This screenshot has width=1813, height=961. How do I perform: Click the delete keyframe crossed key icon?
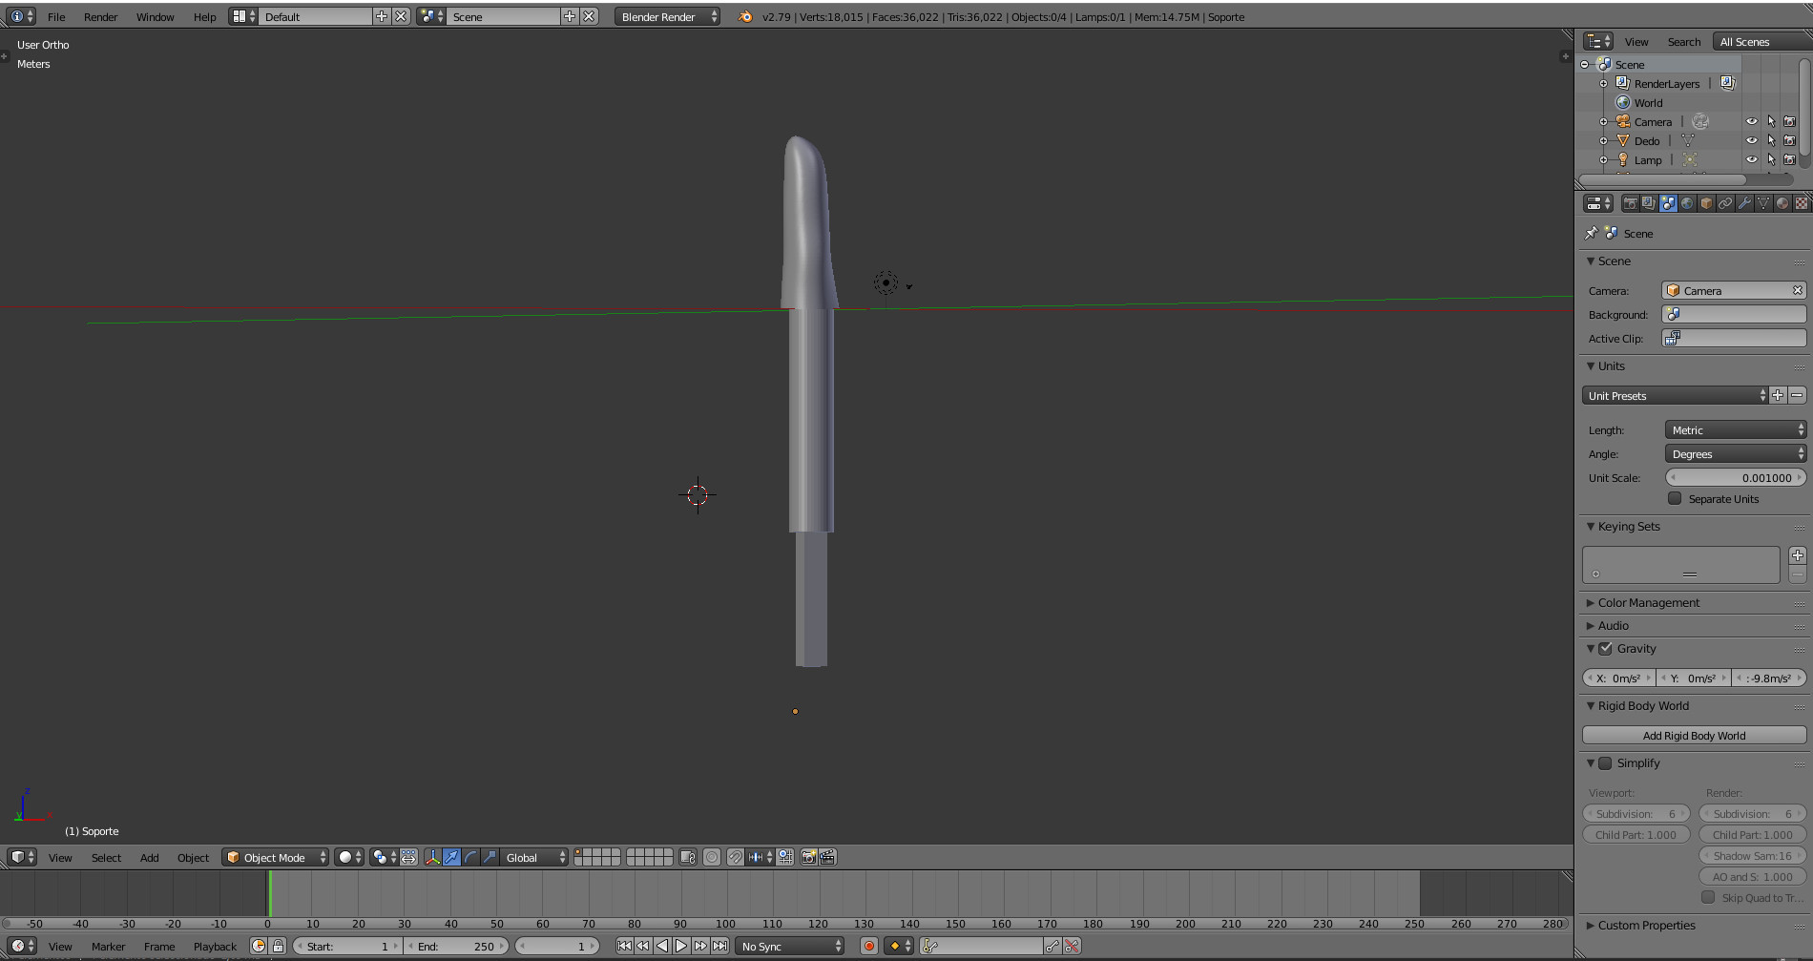[1072, 946]
